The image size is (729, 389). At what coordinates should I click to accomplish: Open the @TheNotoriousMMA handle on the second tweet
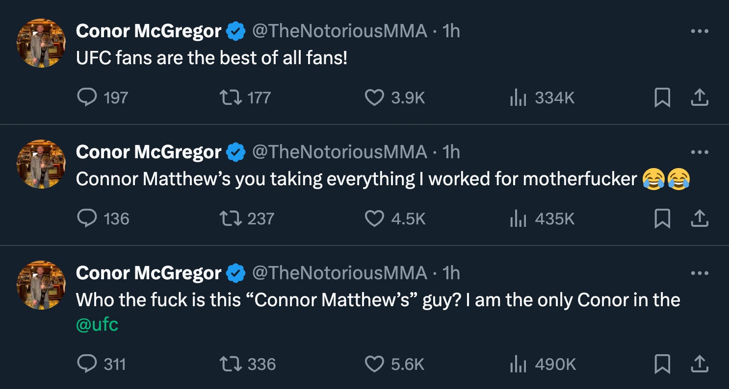339,152
